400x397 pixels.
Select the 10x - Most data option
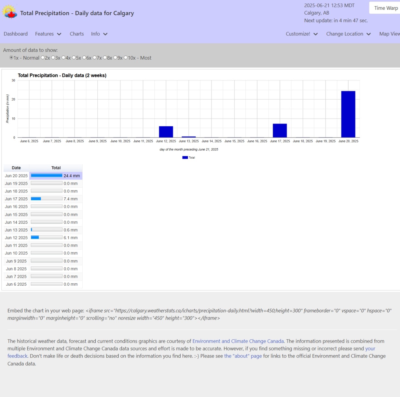pyautogui.click(x=126, y=58)
